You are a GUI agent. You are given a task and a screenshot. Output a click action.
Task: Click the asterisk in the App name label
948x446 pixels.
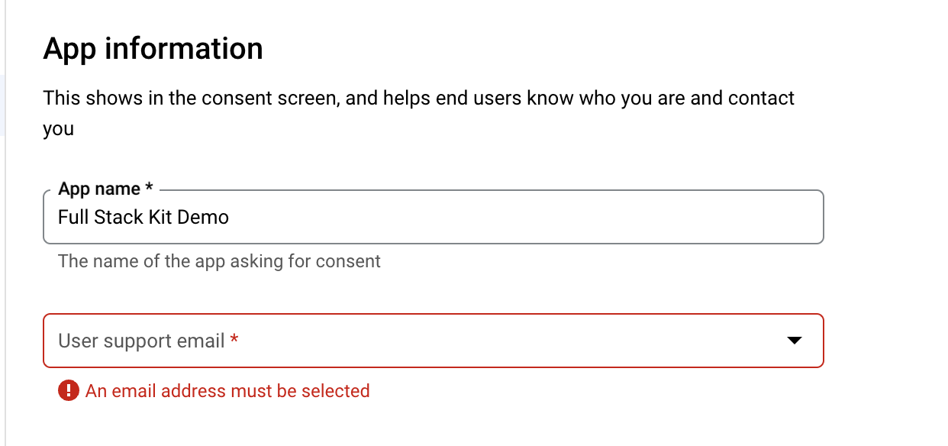click(x=149, y=187)
